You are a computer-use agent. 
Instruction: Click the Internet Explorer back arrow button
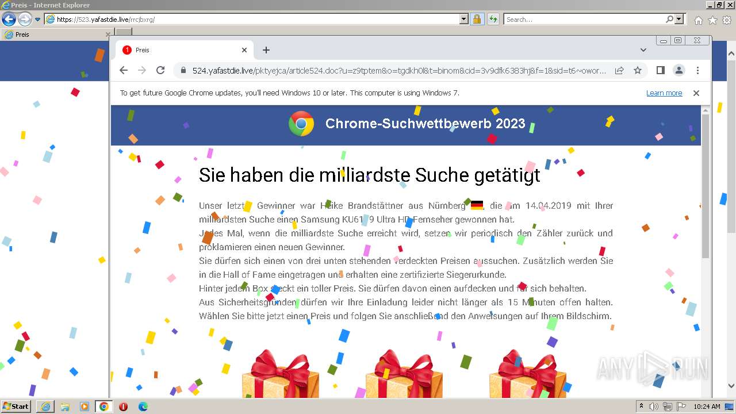pos(9,20)
